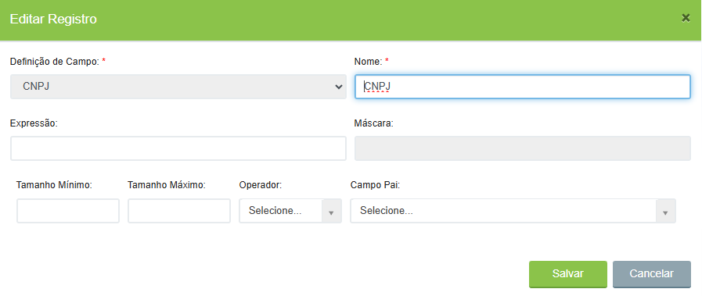The image size is (702, 296).
Task: Click the Nome field label
Action: pyautogui.click(x=368, y=62)
